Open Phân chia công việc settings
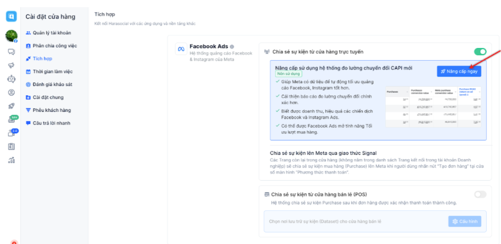Screen dimensions: 501x244 55,46
